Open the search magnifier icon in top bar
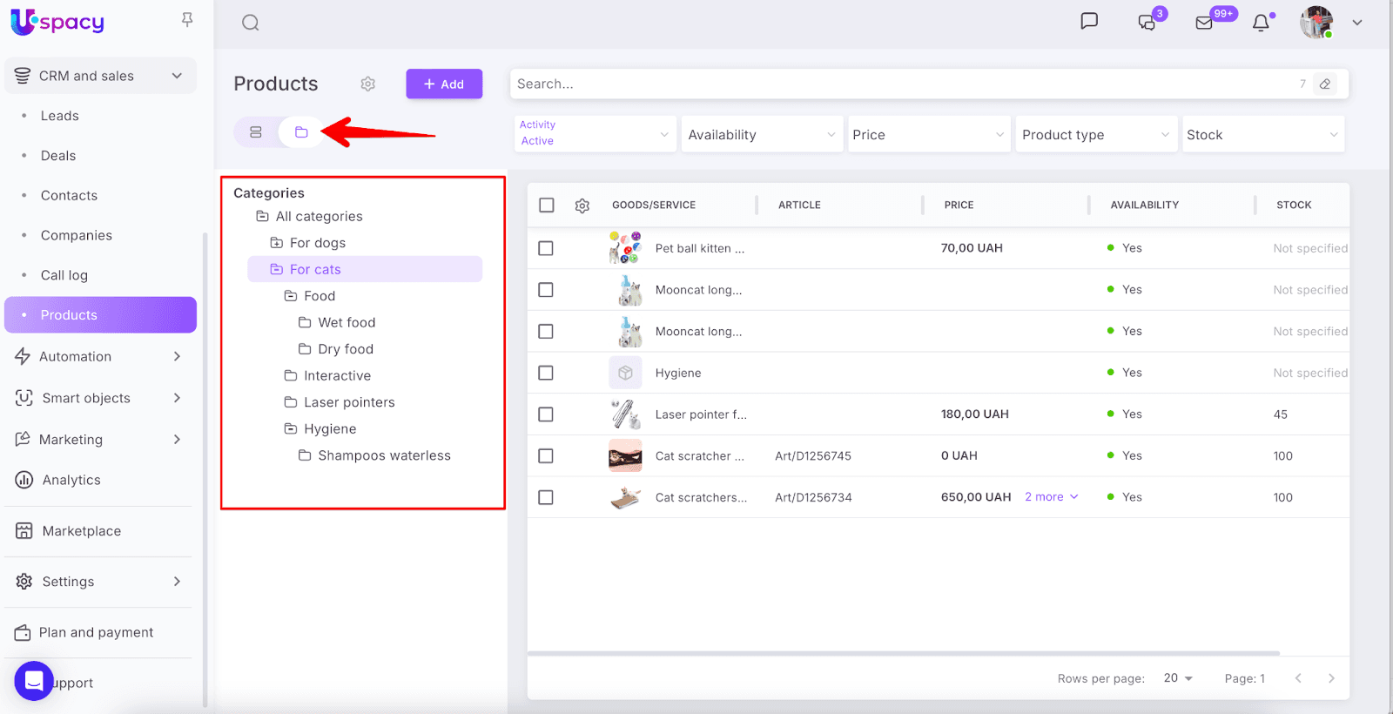This screenshot has width=1393, height=714. [251, 23]
